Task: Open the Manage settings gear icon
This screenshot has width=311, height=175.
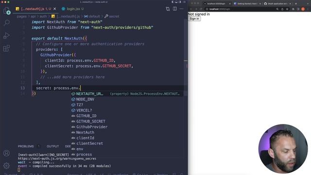Action: coord(6,165)
